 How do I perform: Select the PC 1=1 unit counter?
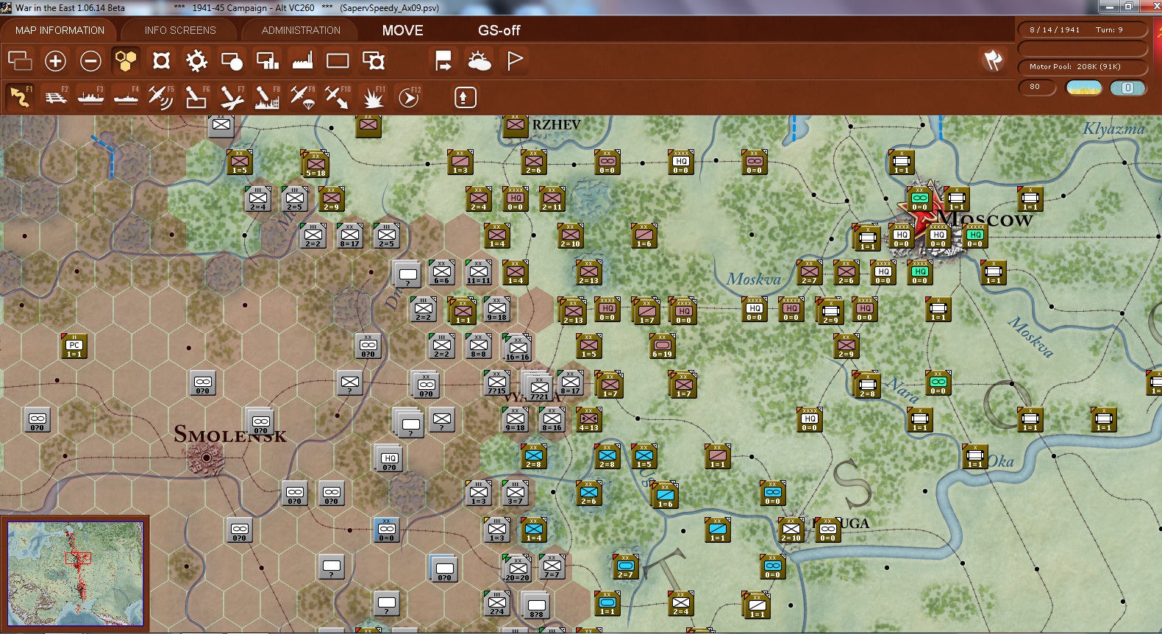(x=74, y=346)
